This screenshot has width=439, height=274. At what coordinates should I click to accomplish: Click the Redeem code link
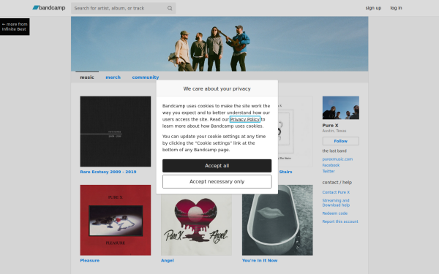[x=334, y=213]
